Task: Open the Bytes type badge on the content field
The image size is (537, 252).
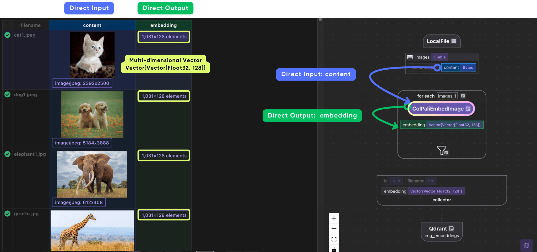Action: [468, 67]
